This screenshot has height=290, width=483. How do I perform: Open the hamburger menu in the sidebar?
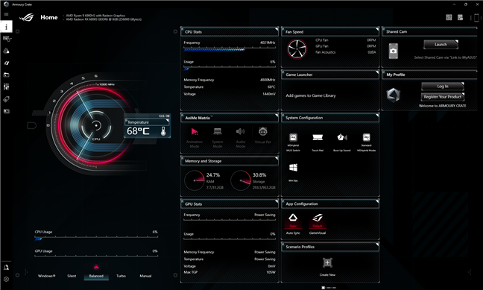point(6,14)
